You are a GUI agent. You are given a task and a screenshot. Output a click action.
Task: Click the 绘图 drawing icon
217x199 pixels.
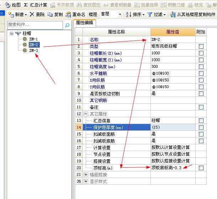7,5
